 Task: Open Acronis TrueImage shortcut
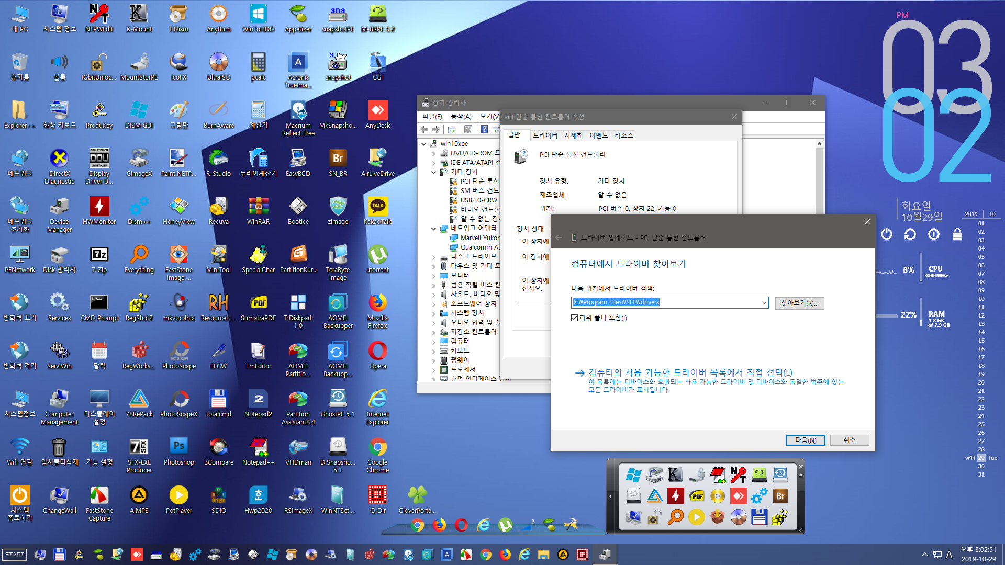pyautogui.click(x=298, y=70)
